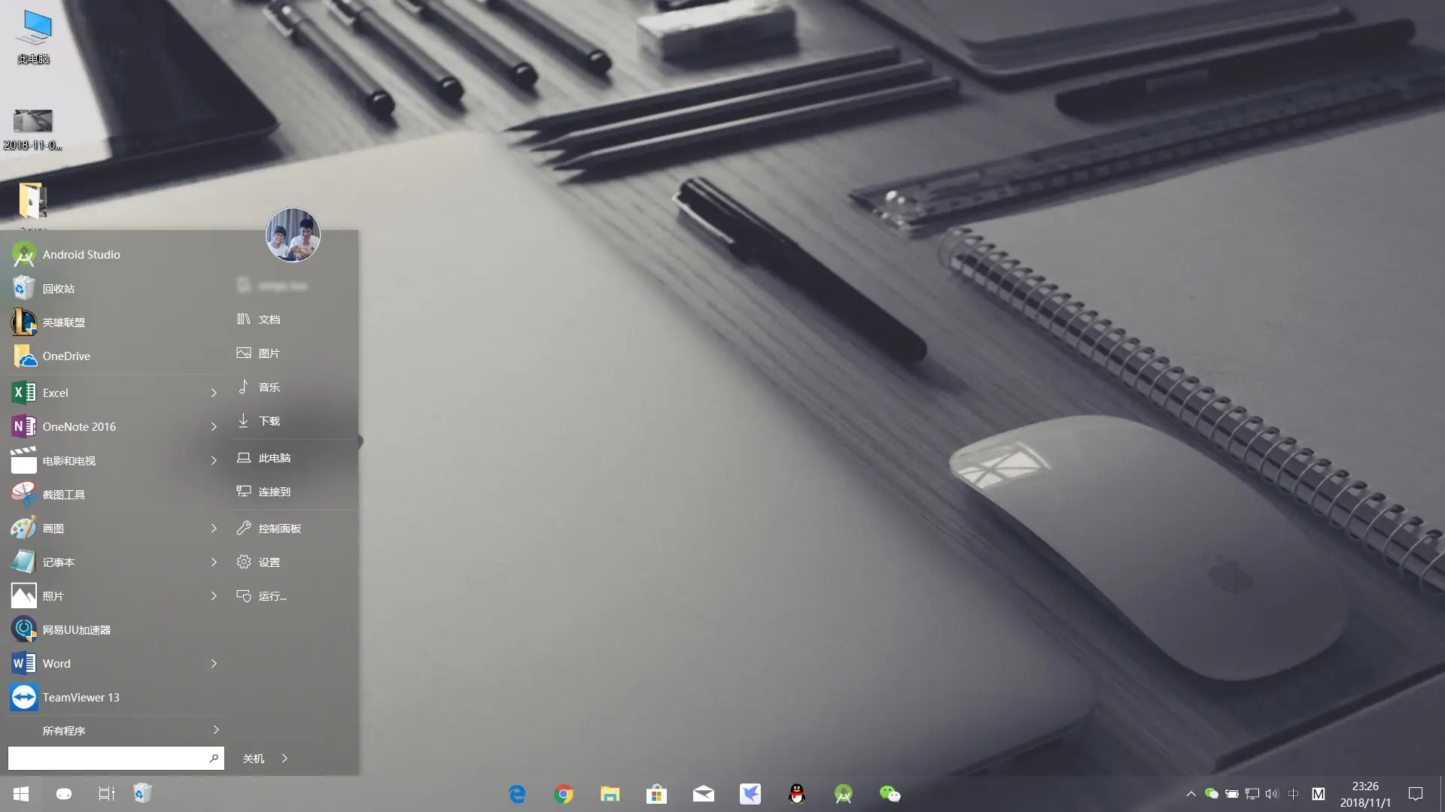
Task: Expand Excel recent files arrow
Action: [x=214, y=393]
